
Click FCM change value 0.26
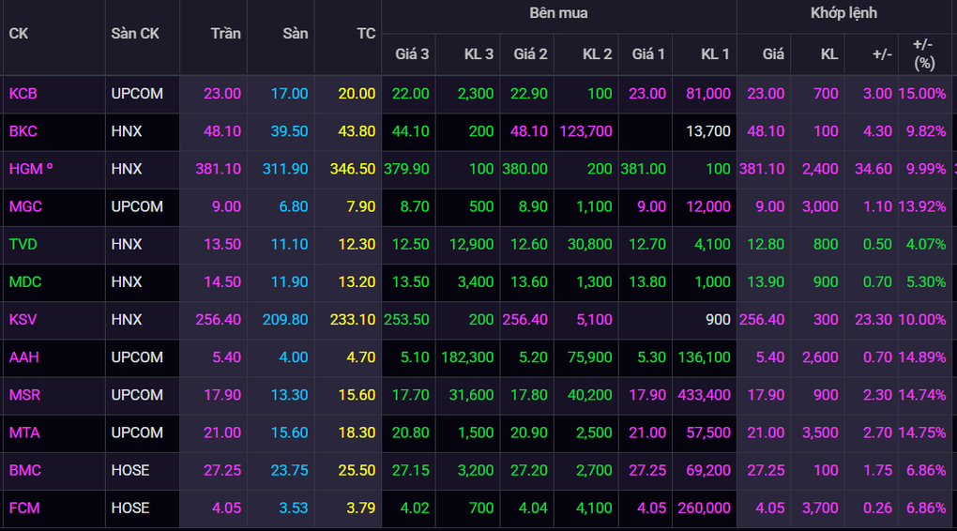coord(877,508)
